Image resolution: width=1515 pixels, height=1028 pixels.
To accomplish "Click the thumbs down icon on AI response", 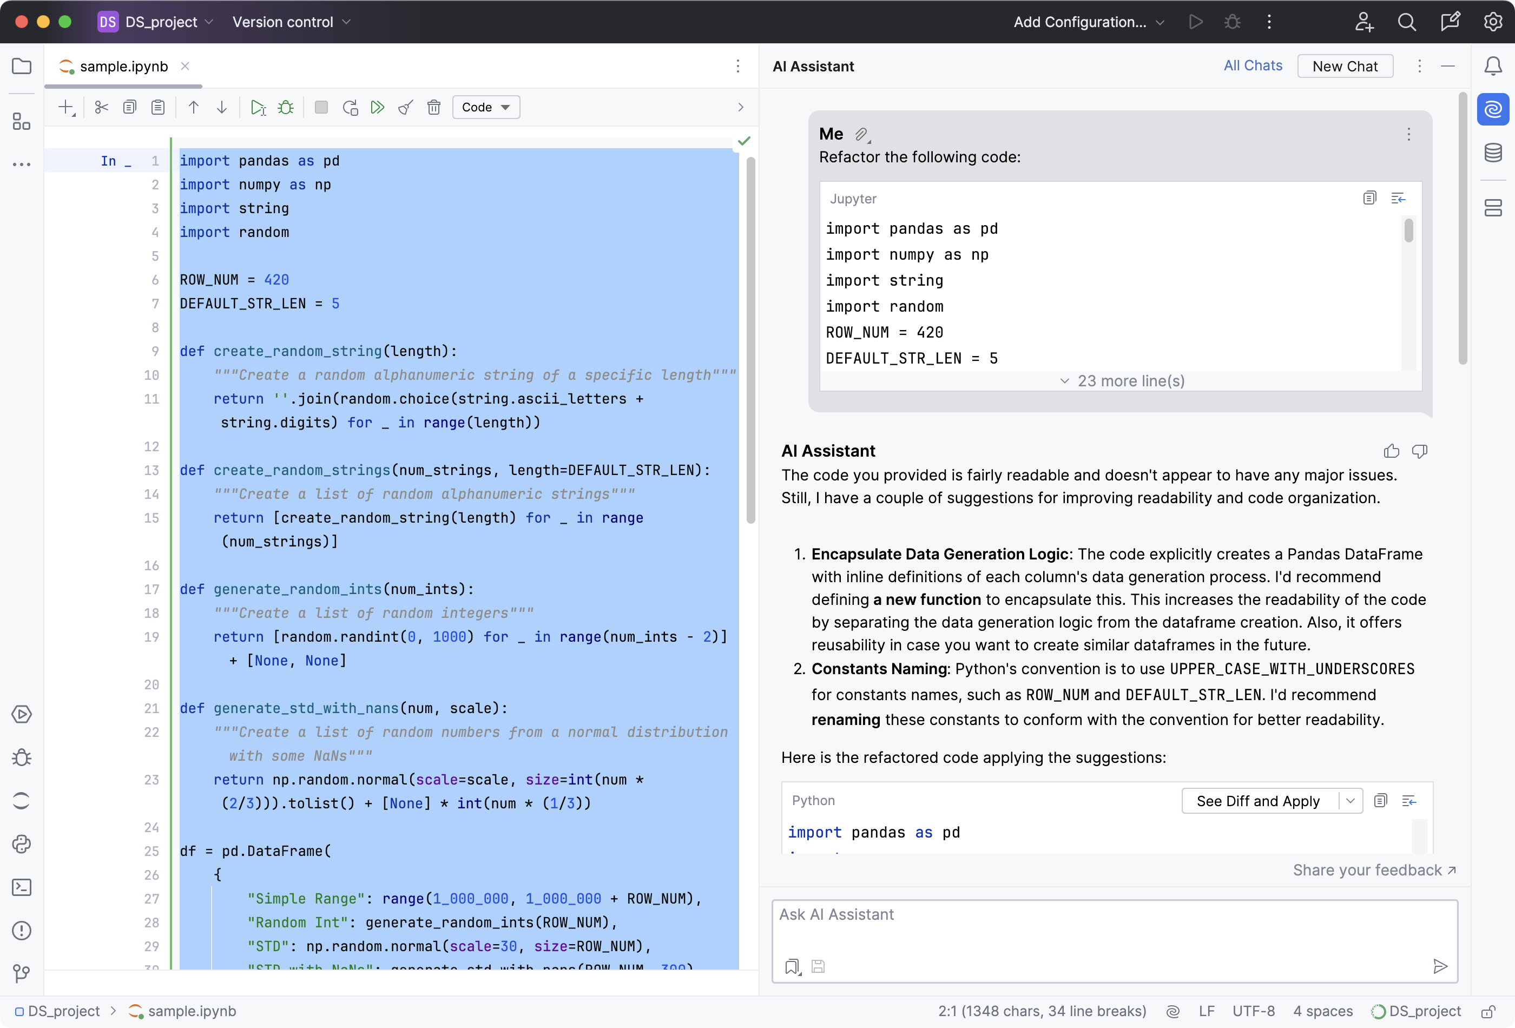I will click(x=1422, y=451).
